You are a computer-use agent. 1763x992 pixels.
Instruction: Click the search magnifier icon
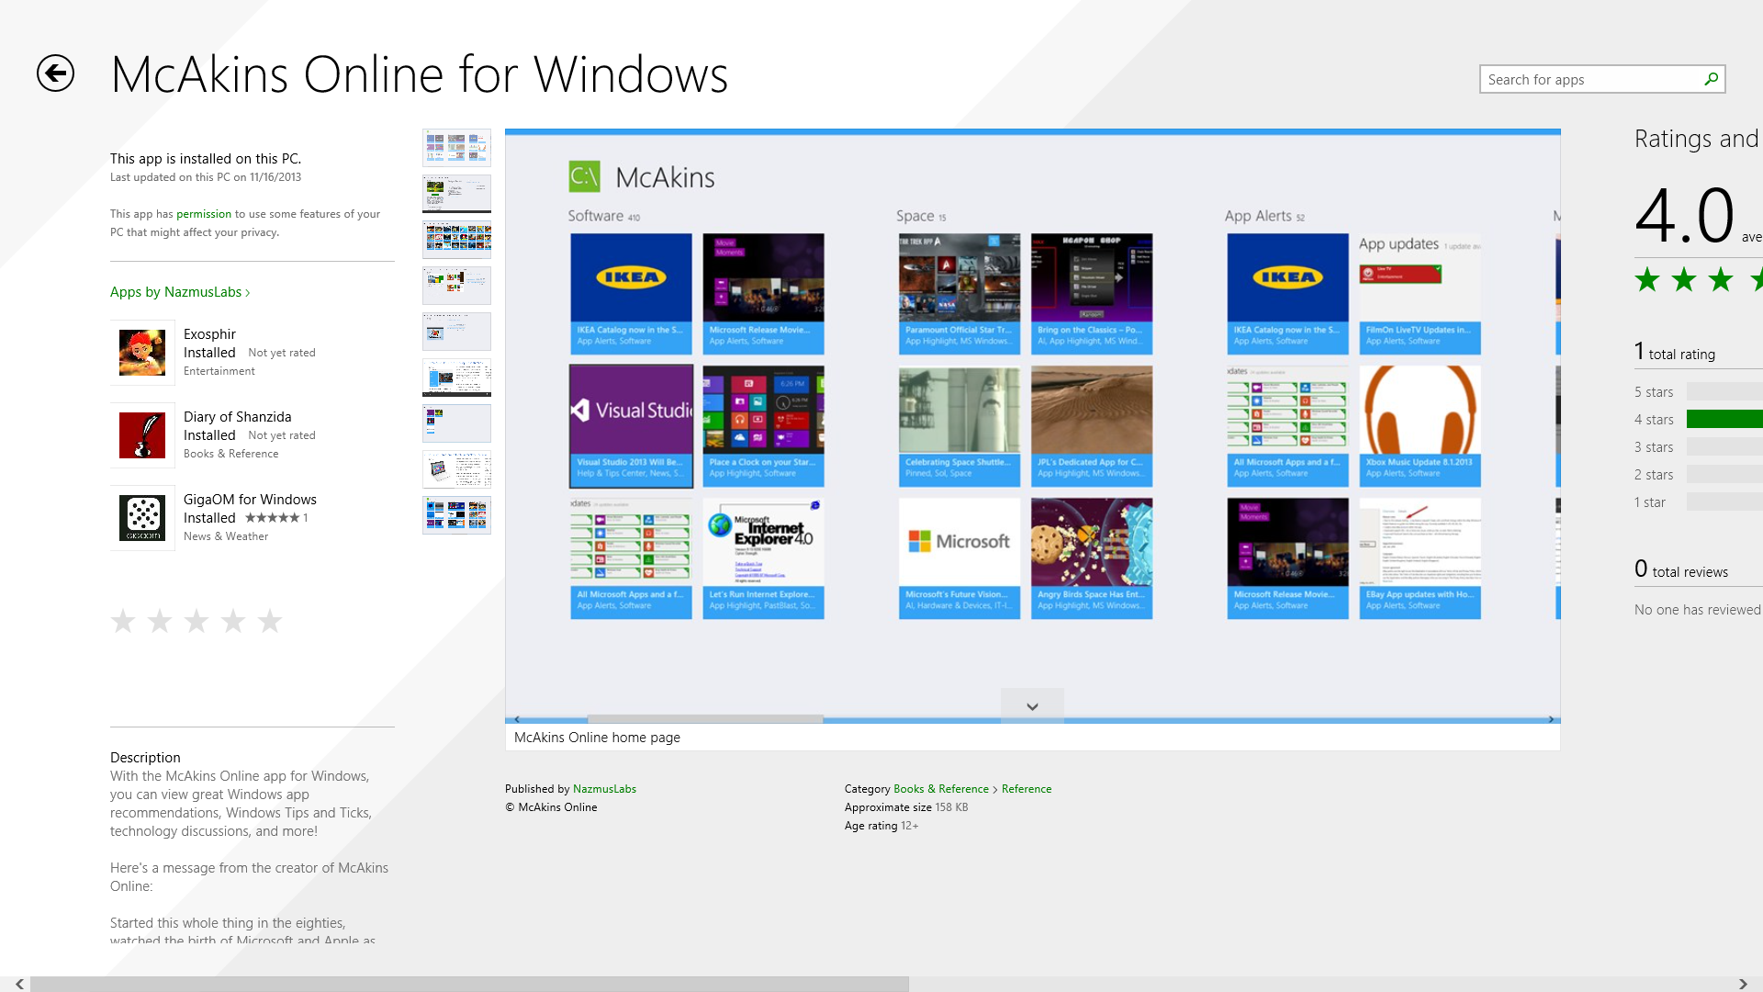click(1711, 79)
